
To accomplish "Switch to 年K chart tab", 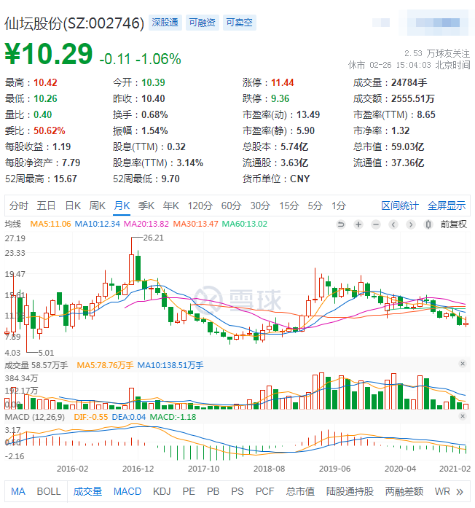I will pos(170,206).
